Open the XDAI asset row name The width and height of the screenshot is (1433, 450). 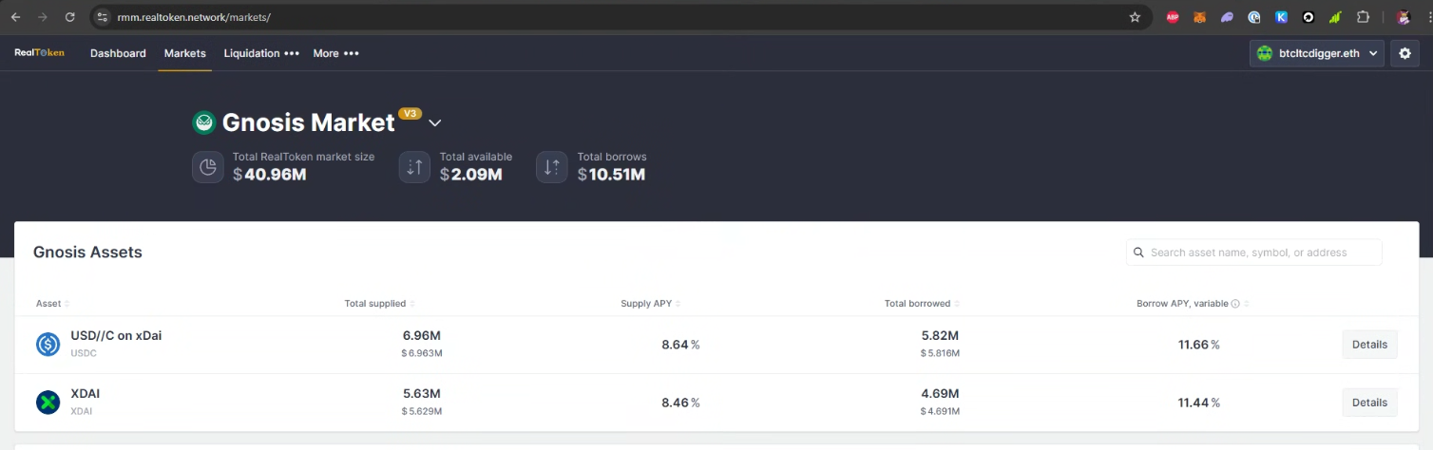pyautogui.click(x=86, y=393)
